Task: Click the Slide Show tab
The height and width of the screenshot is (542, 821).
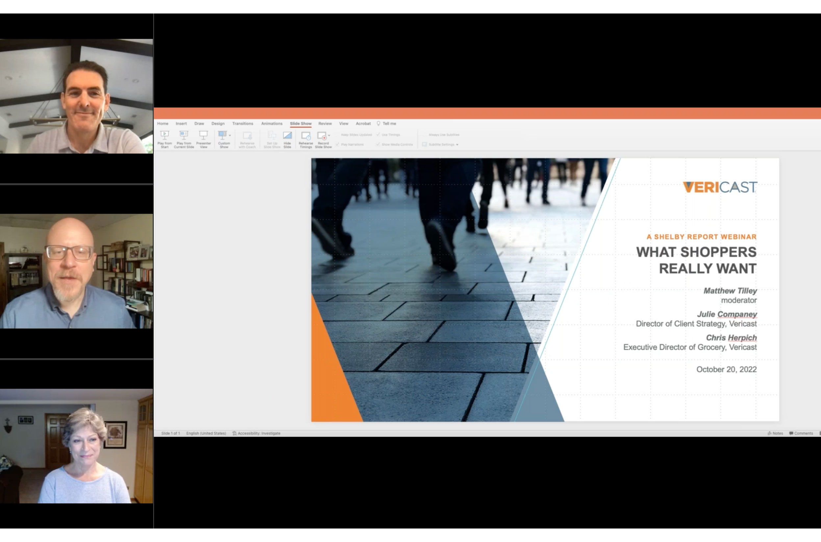Action: pos(301,123)
